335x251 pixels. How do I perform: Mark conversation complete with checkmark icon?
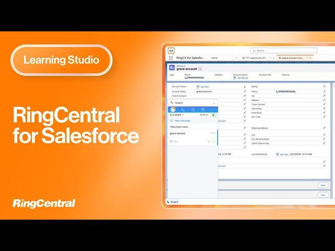pyautogui.click(x=214, y=142)
